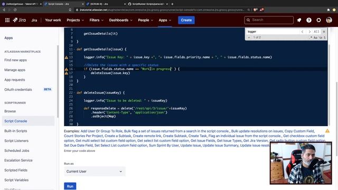338x190 pixels.
Task: Expand the Filters dropdown
Action: 96,20
